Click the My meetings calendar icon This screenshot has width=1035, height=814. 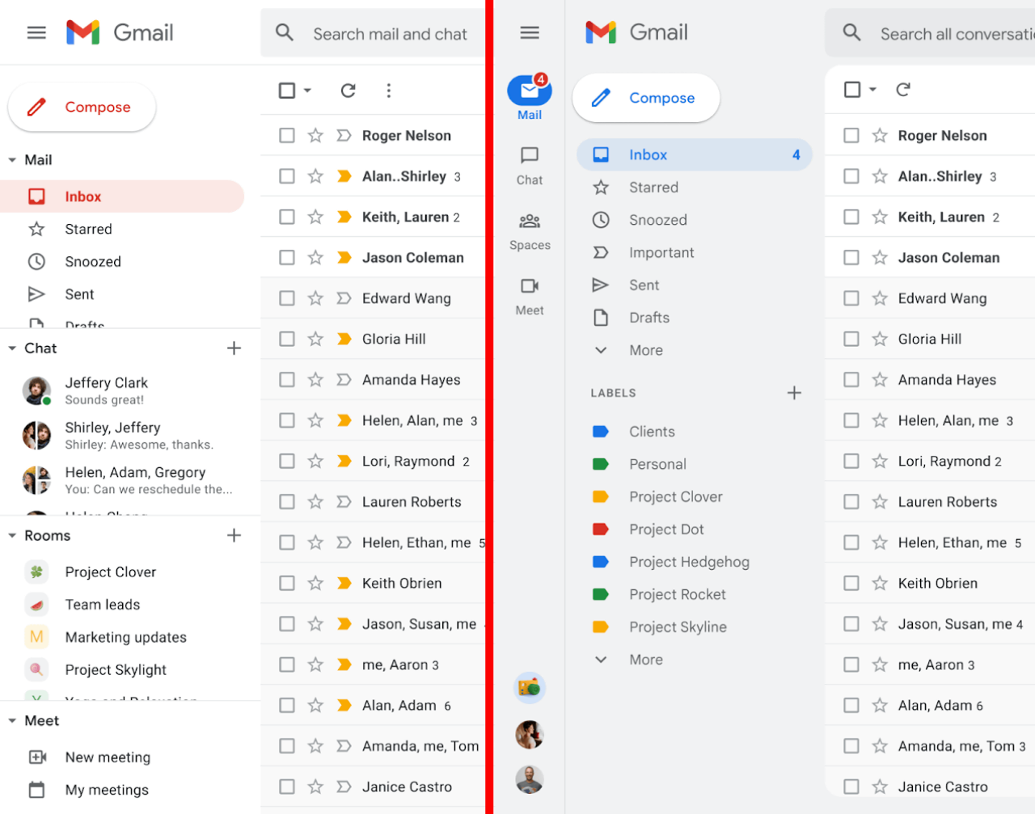click(x=37, y=790)
